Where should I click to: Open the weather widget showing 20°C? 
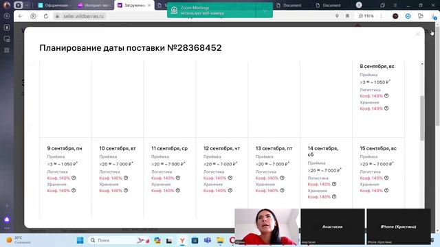[19, 240]
